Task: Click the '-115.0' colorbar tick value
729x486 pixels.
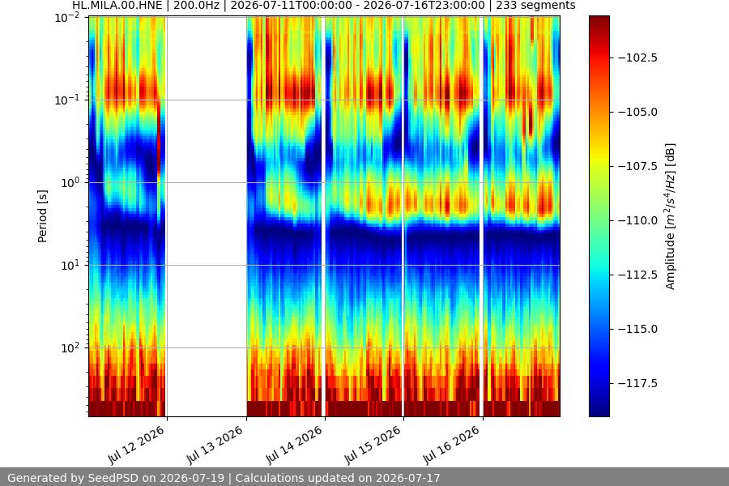Action: [x=638, y=329]
